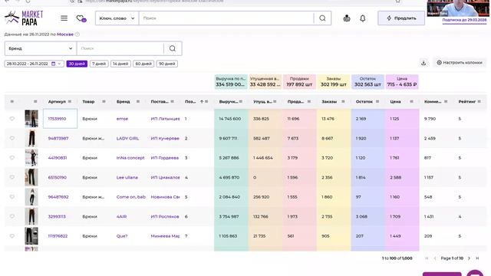
Task: Click the Выручка summary card
Action: [231, 82]
